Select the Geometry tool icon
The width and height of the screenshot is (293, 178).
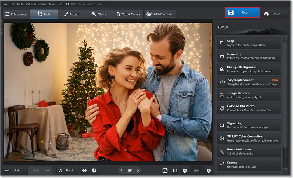[222, 56]
